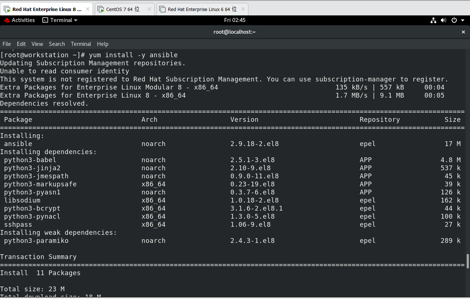This screenshot has height=299, width=470.
Task: Click the 'Installing weak dependencies:' line
Action: 58,233
